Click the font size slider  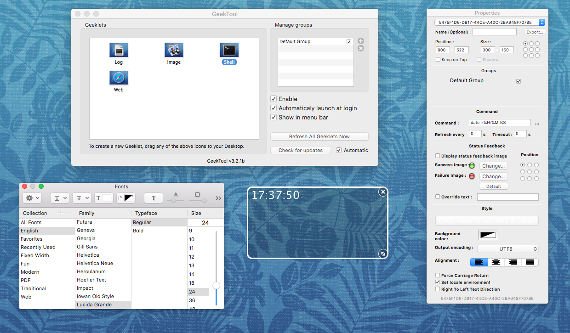point(216,285)
